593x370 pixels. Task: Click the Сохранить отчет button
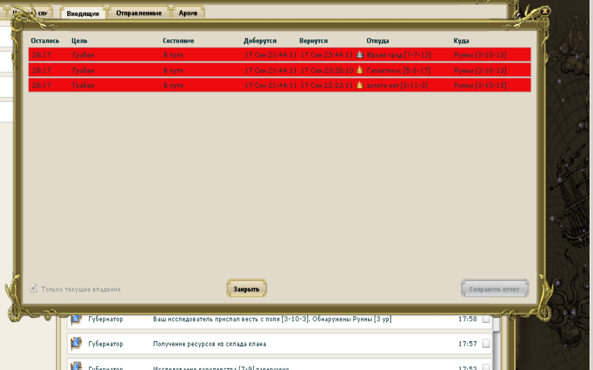[494, 289]
